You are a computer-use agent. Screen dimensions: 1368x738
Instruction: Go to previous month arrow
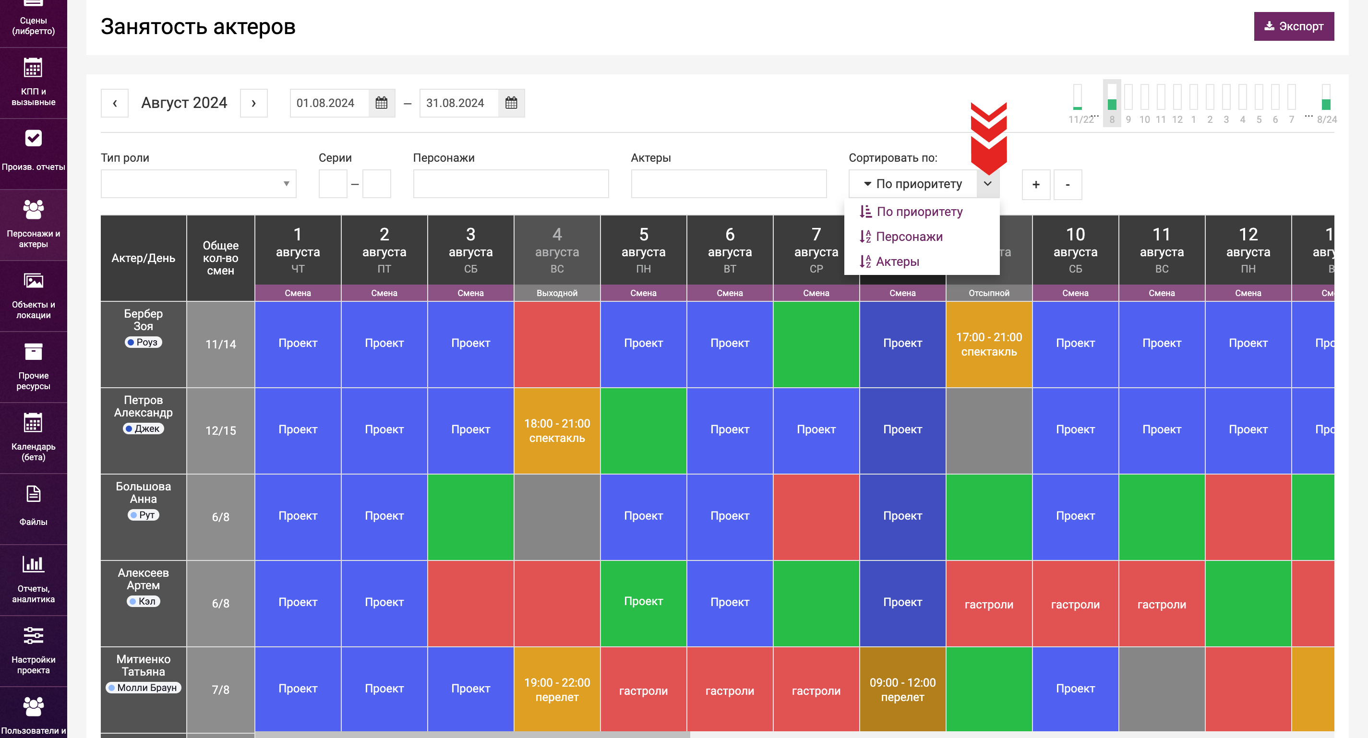[115, 103]
